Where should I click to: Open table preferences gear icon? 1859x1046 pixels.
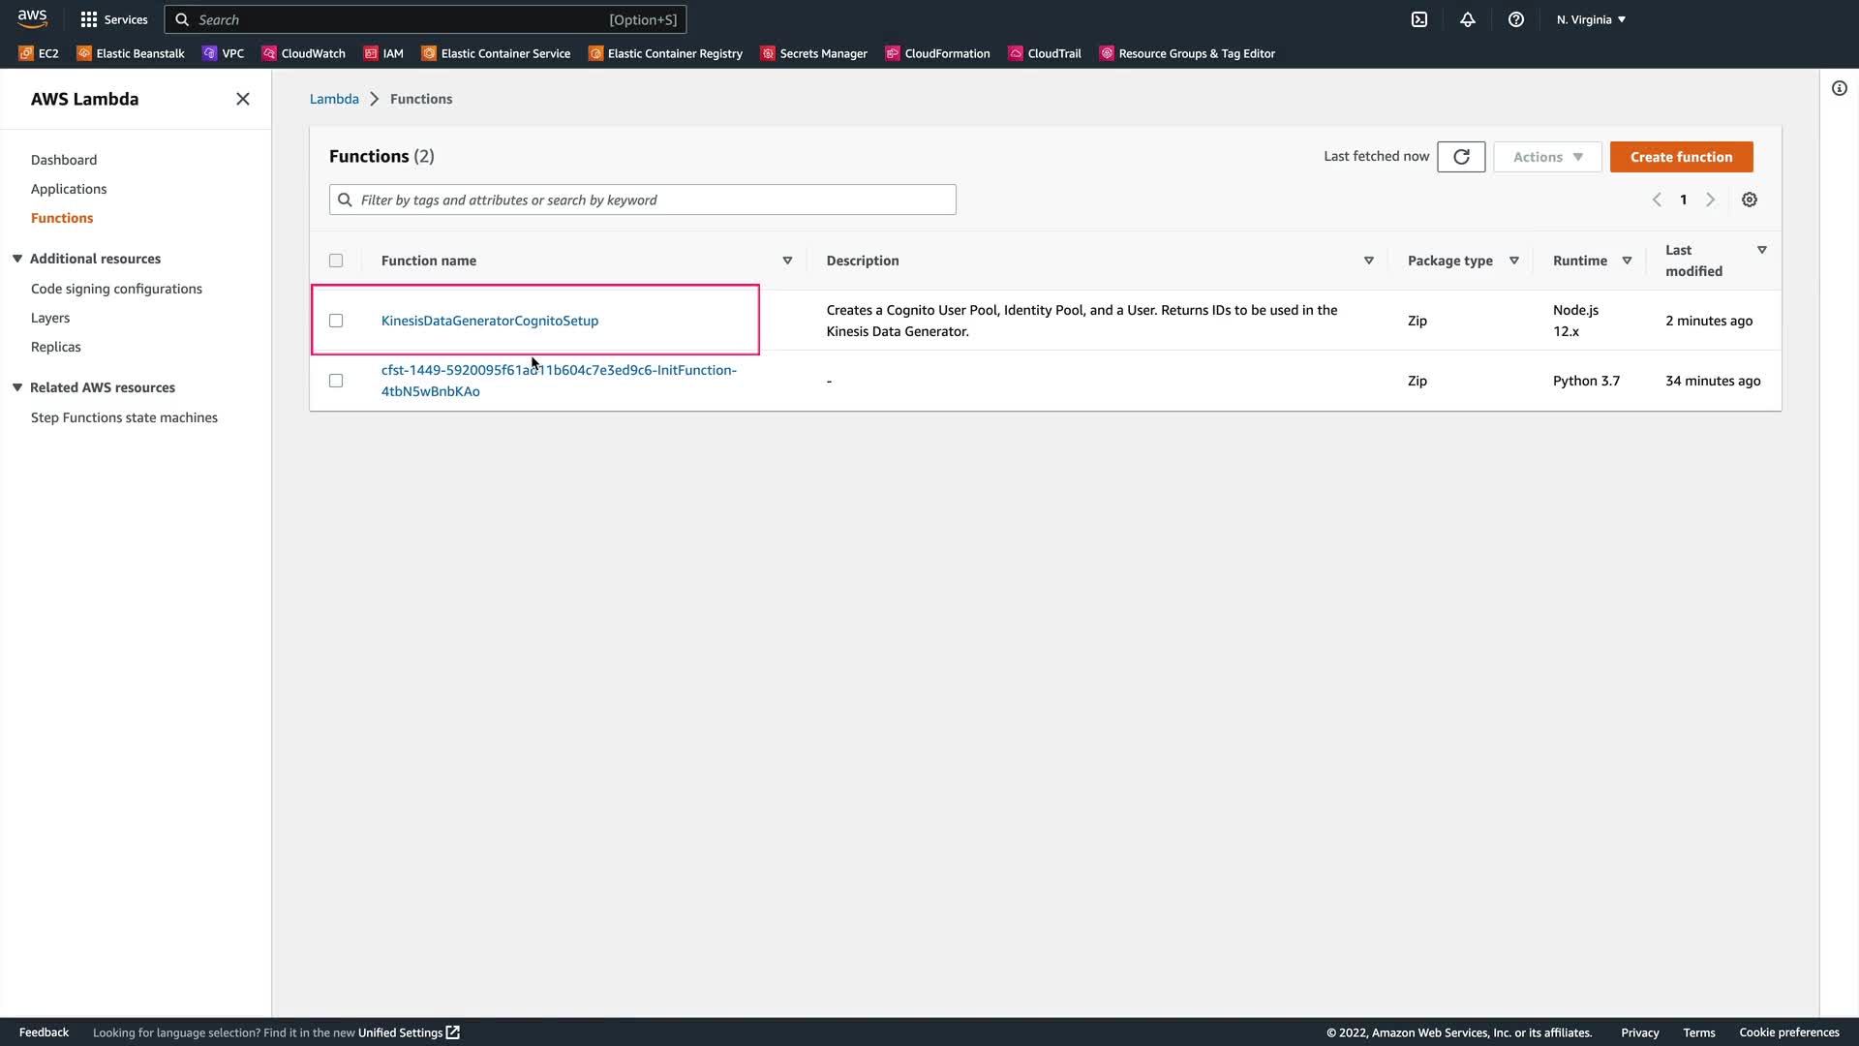[1749, 200]
